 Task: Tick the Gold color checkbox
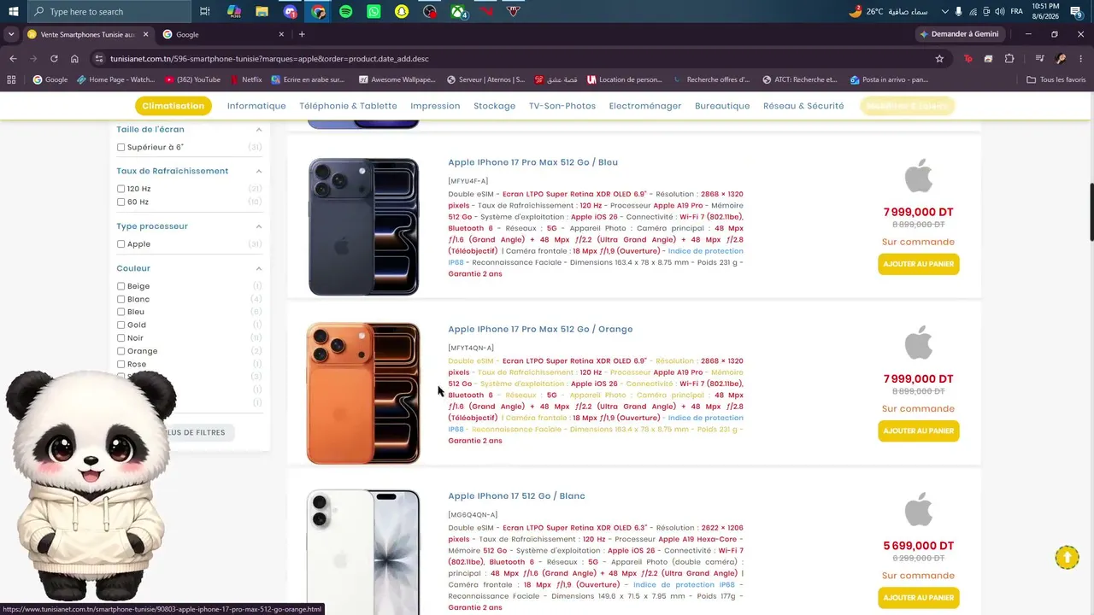(121, 325)
